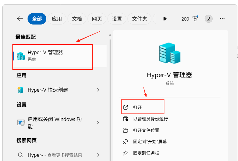Click the magnifier icon beside Hyper-
The image size is (238, 161).
click(21, 155)
